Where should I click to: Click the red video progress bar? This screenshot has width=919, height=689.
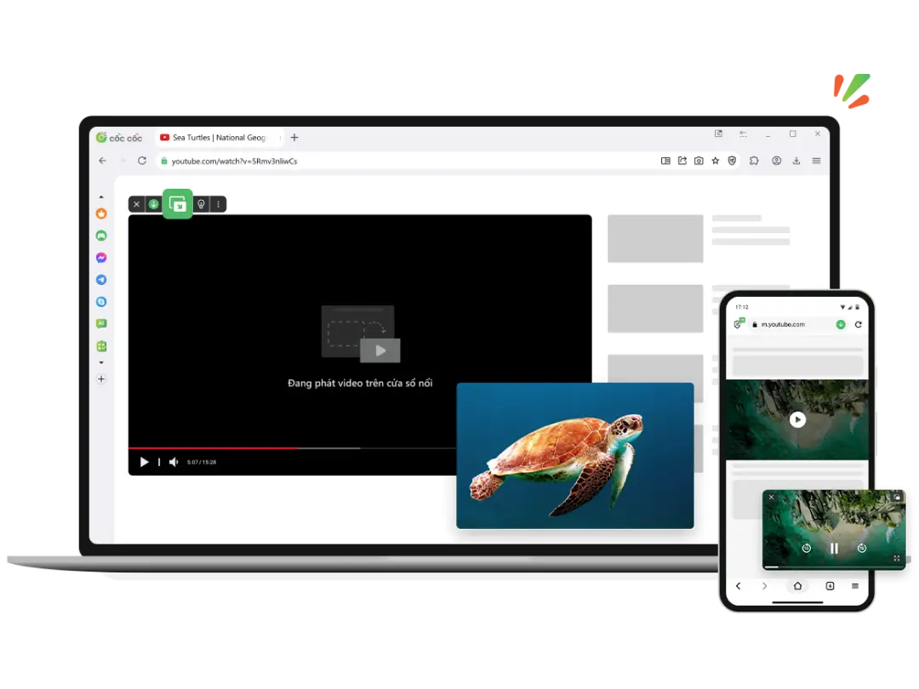pos(213,447)
